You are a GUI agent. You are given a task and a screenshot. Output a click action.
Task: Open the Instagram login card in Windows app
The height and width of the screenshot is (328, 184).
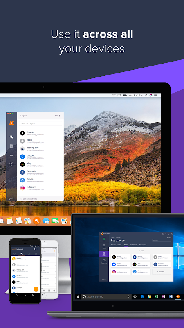(120, 272)
